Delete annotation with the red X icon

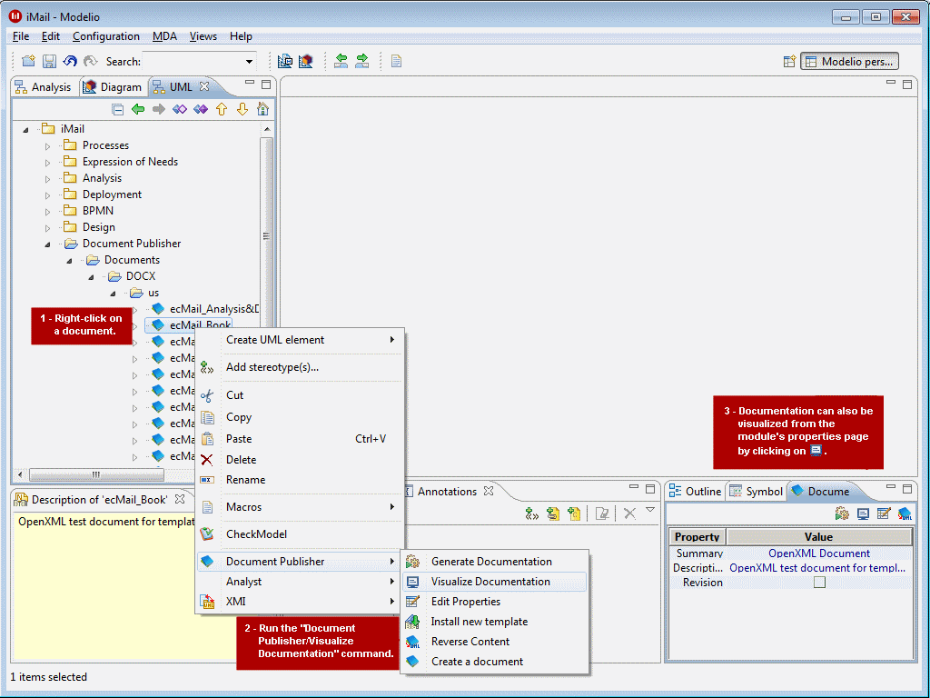pyautogui.click(x=630, y=514)
